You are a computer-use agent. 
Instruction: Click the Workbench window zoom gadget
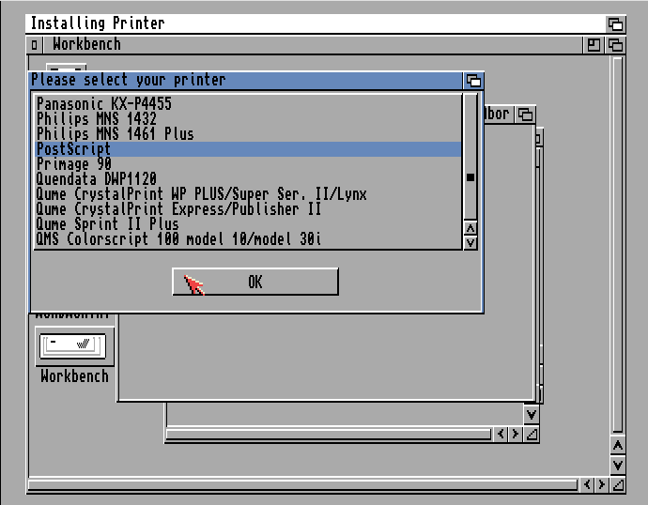tap(594, 45)
